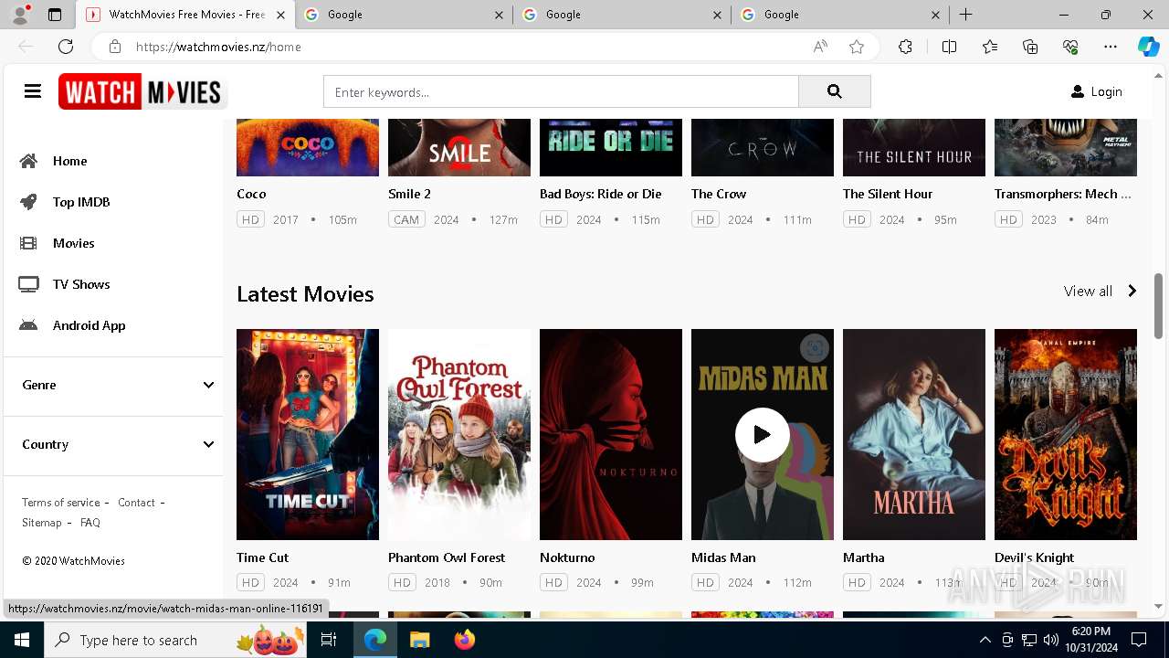1169x658 pixels.
Task: Open Browser essentials heart icon
Action: [1070, 47]
